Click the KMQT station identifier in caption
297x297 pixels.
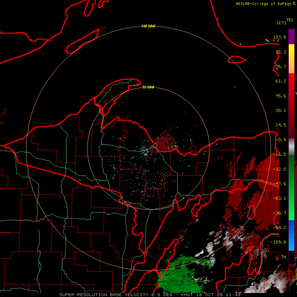[x=187, y=295]
